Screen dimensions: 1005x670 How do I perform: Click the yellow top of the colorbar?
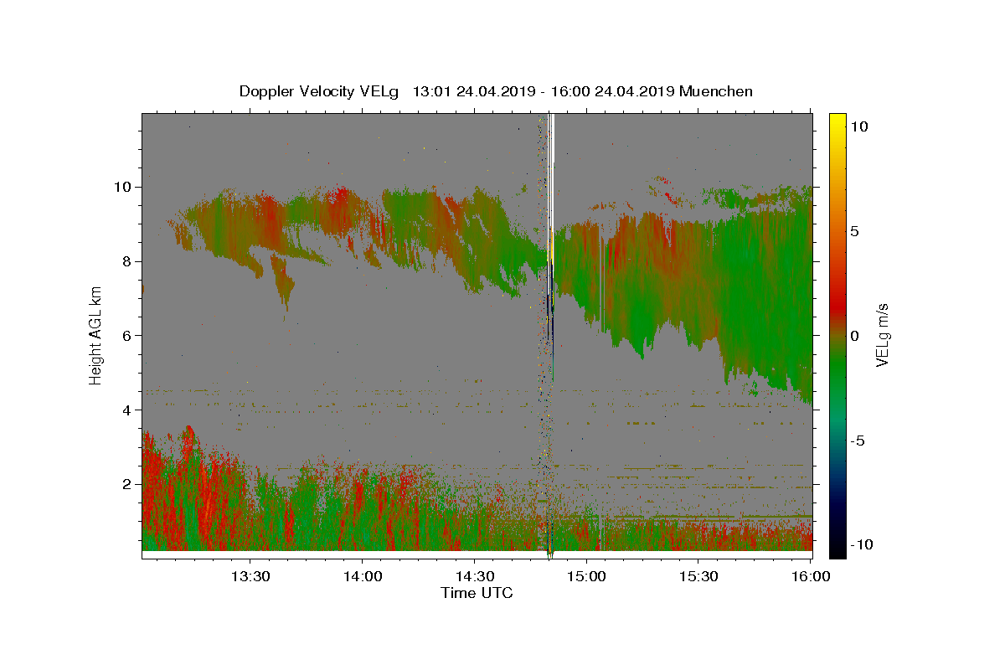pyautogui.click(x=837, y=120)
